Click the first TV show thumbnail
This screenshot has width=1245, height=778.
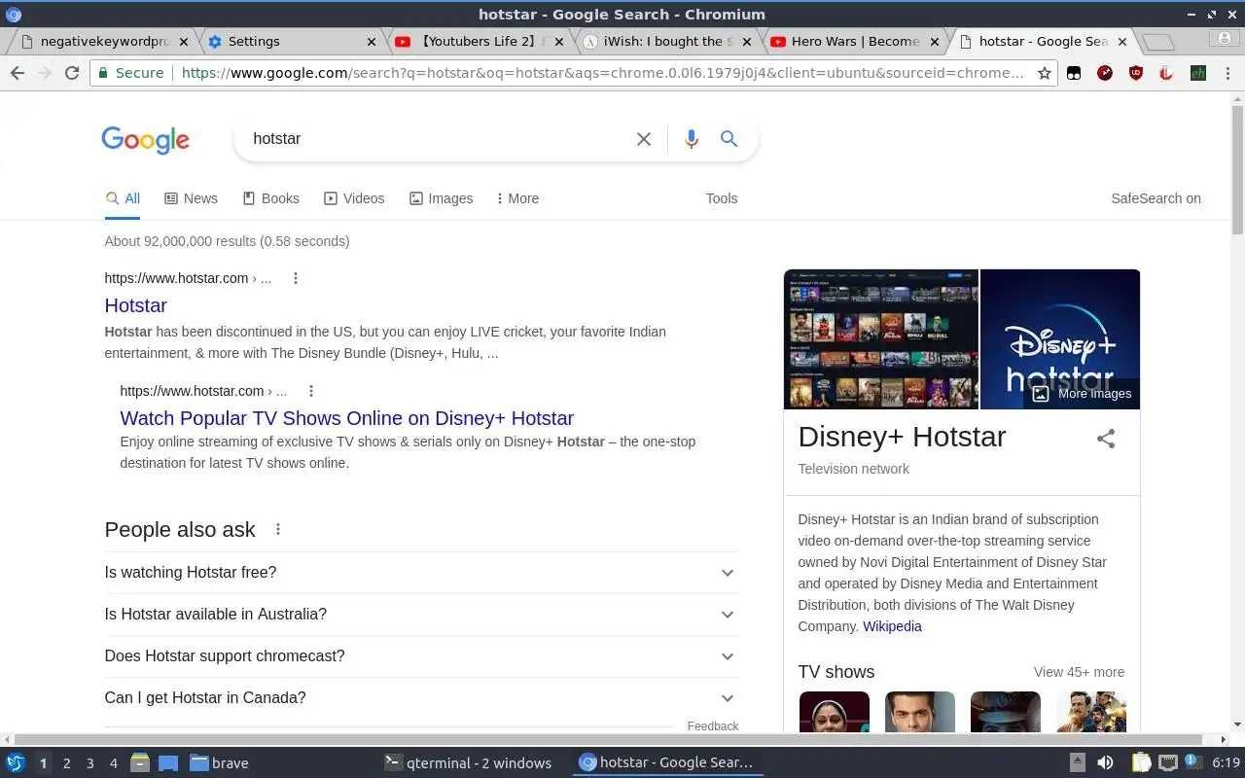click(x=835, y=712)
